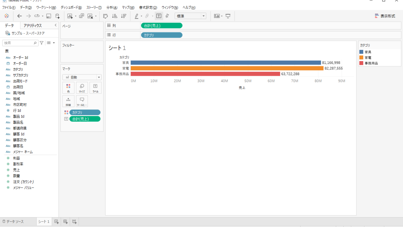Click the Redo forward arrow
Screen dimensions: 403x227
tap(28, 16)
